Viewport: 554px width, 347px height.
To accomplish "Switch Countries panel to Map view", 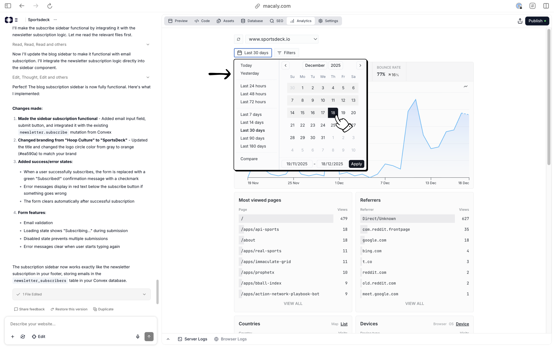I will pos(334,324).
